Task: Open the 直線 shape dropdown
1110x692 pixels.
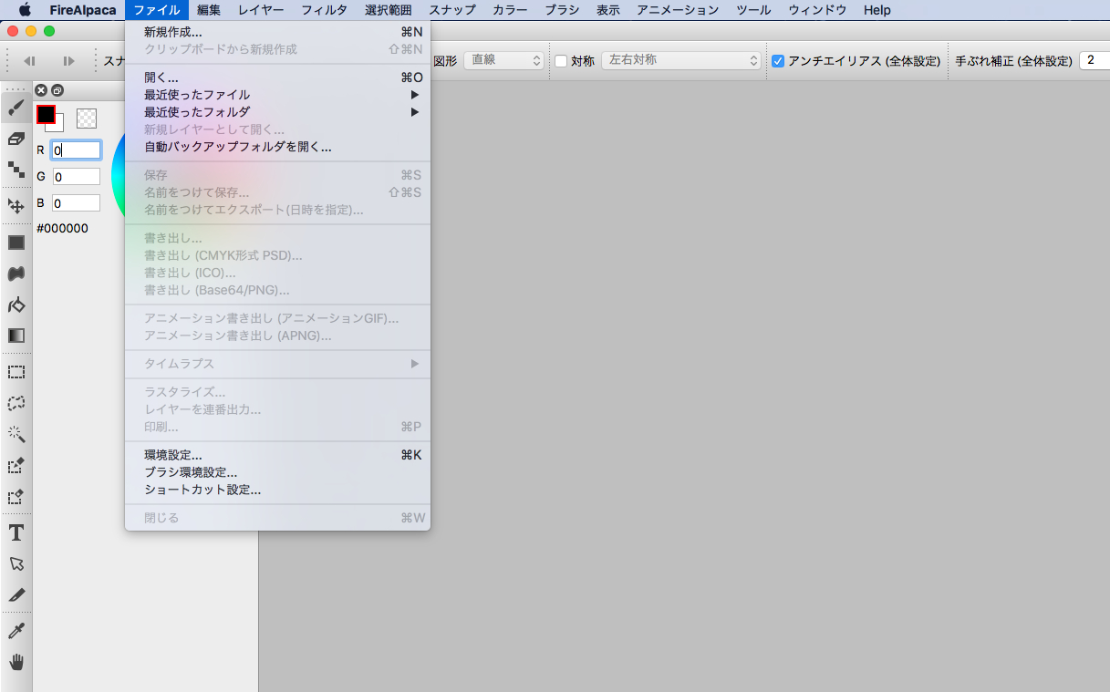Action: [x=504, y=60]
